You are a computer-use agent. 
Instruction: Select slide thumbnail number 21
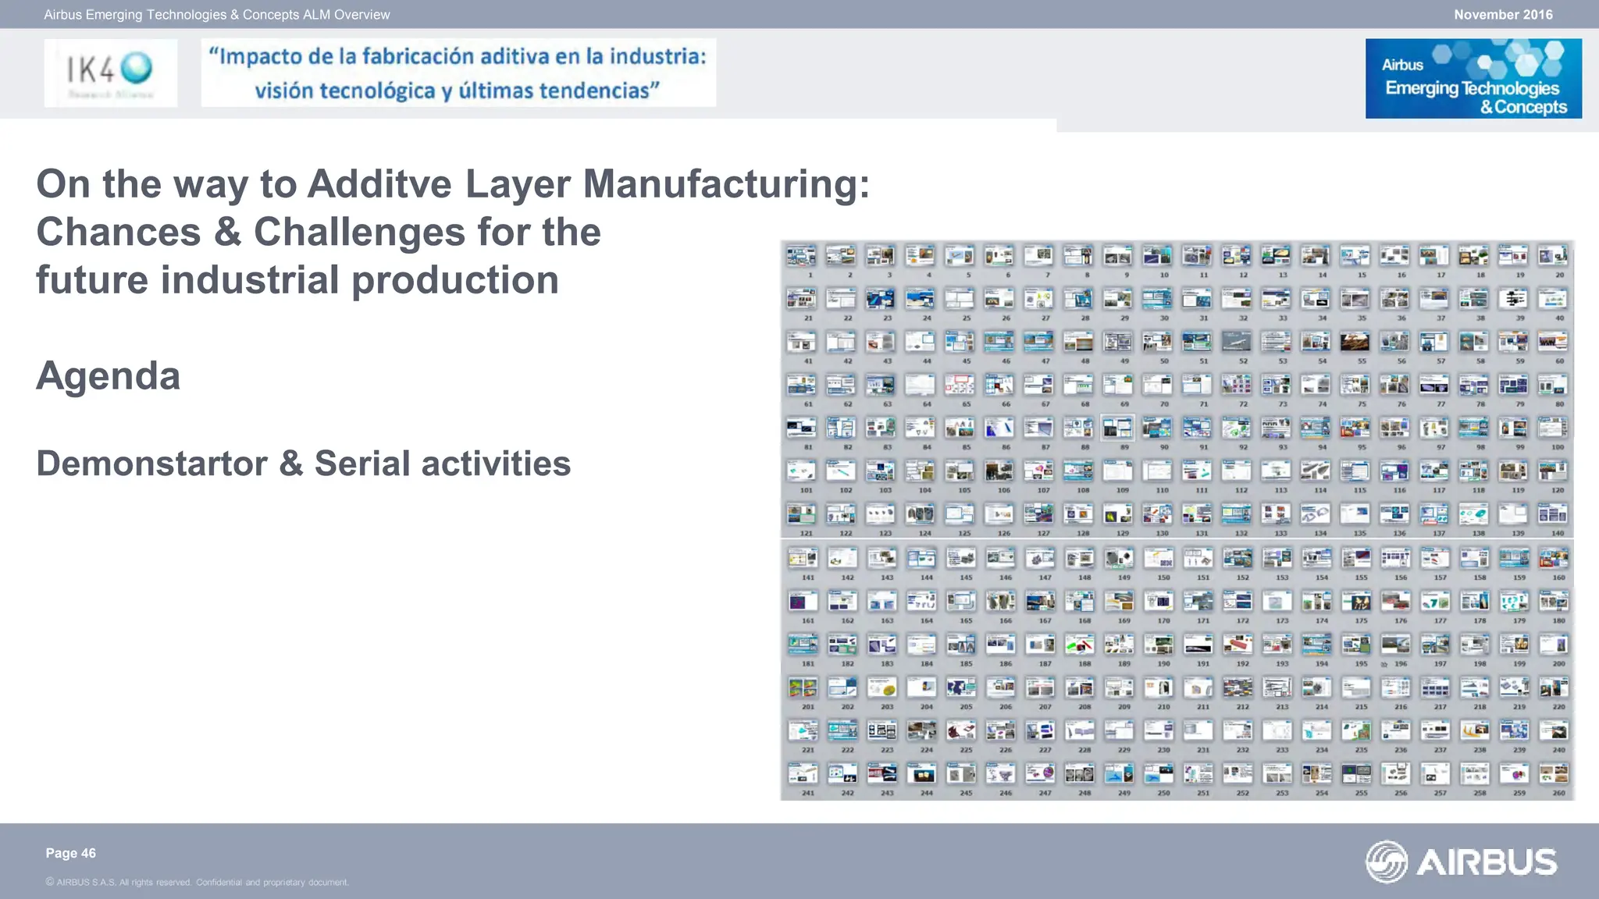[x=802, y=298]
